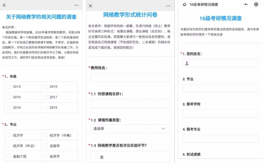Focus the 所授课程名称1 input field
Image resolution: width=263 pixels, height=163 pixels.
coord(130,103)
